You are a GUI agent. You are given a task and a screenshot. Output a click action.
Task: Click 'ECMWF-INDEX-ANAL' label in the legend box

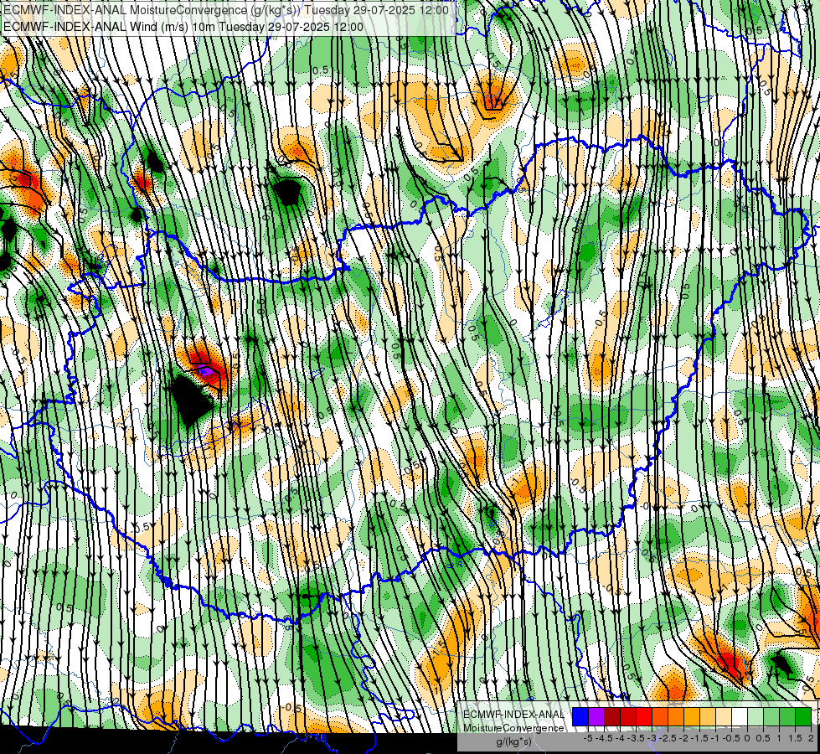point(513,715)
